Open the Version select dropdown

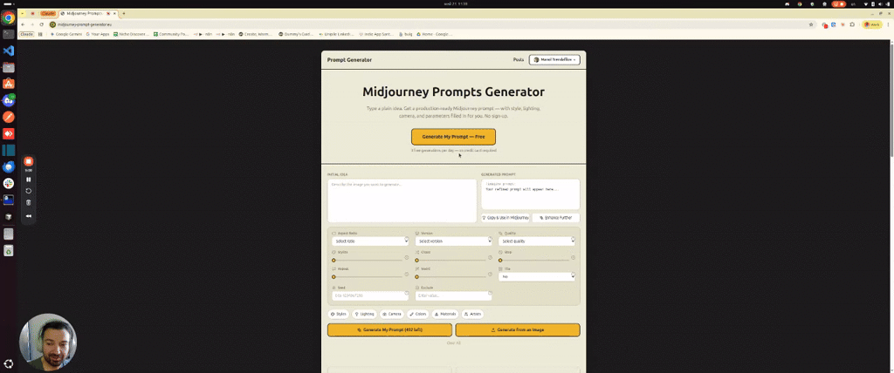[x=453, y=241]
